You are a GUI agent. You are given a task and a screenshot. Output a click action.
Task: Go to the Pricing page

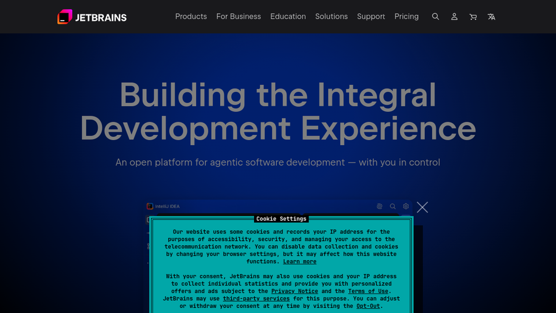click(x=406, y=17)
